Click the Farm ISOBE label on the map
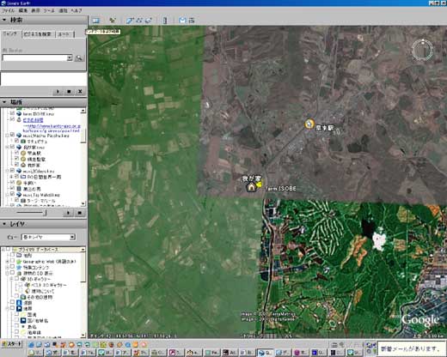 pos(280,189)
